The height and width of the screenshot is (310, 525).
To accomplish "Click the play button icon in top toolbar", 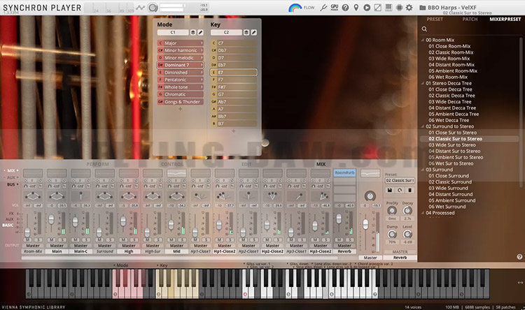I will (x=367, y=8).
